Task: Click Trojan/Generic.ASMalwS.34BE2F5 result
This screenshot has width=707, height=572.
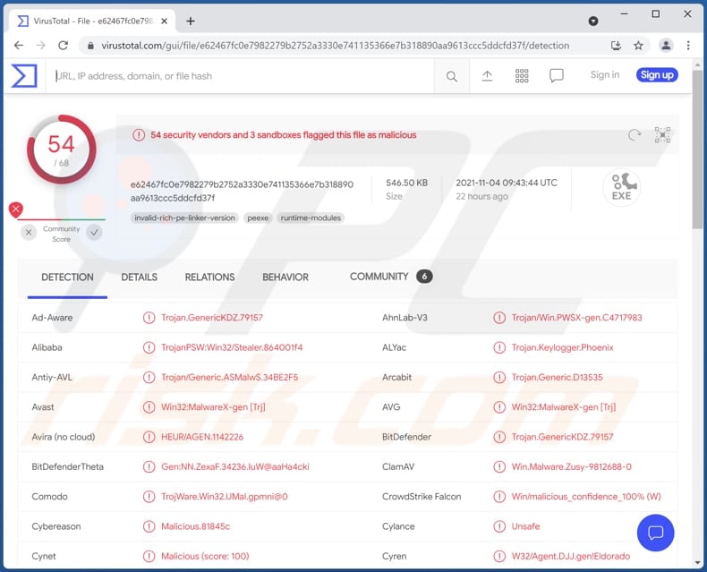Action: pyautogui.click(x=229, y=377)
